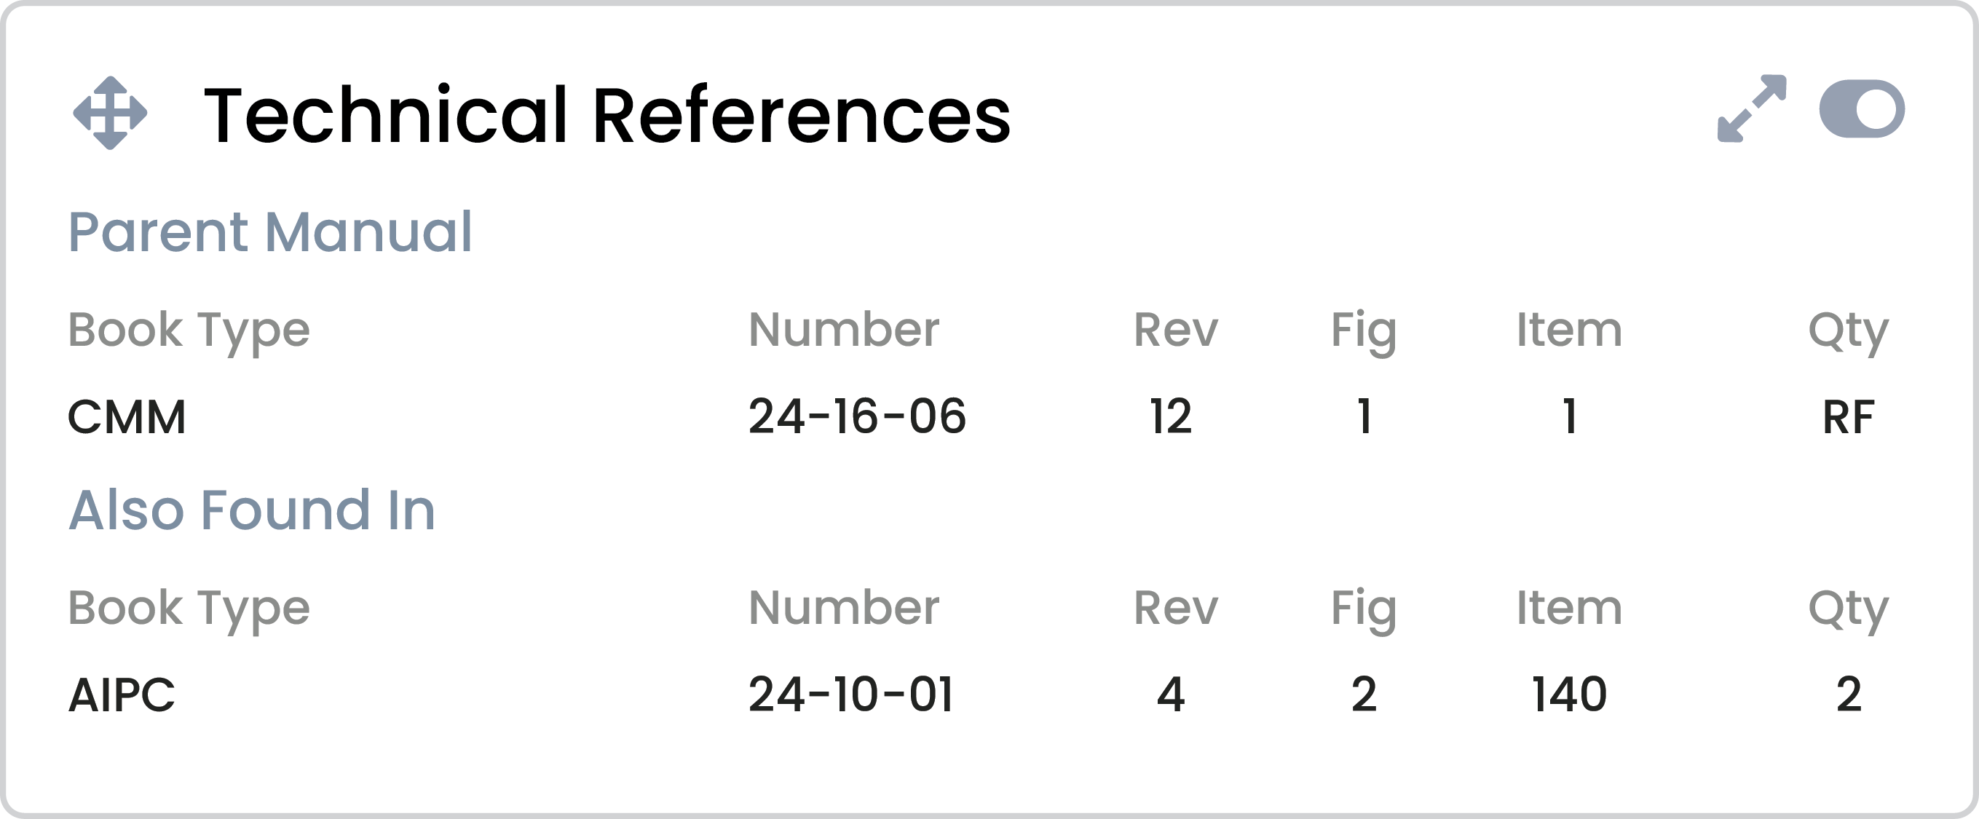Click the Qty header in Also Found In
This screenshot has height=819, width=1979.
(x=1849, y=610)
